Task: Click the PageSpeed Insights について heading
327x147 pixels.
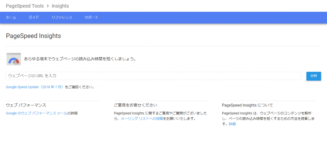Action: click(x=247, y=105)
